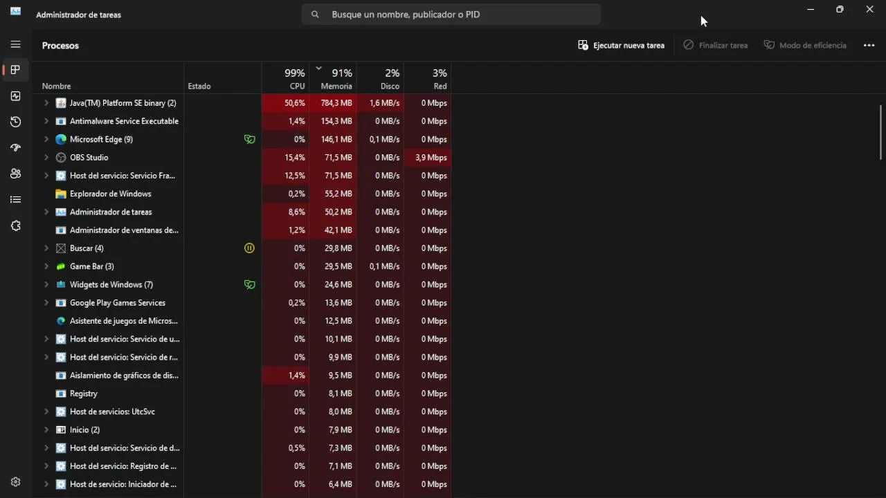Screen dimensions: 886x498
Task: Click Ejecutar nueva tarea button
Action: (x=622, y=45)
